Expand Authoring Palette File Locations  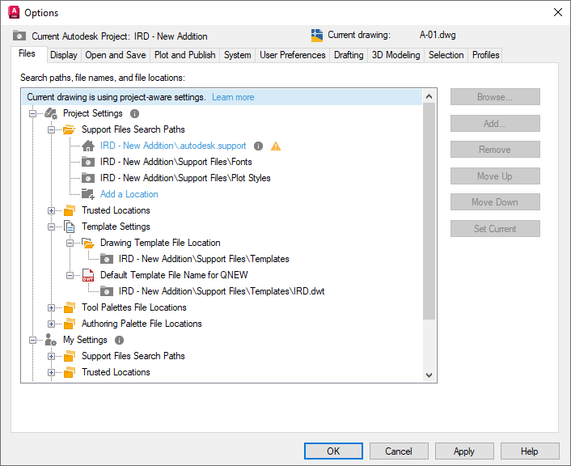click(51, 324)
